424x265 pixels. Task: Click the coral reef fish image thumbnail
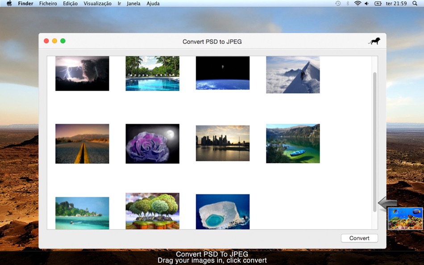click(405, 219)
